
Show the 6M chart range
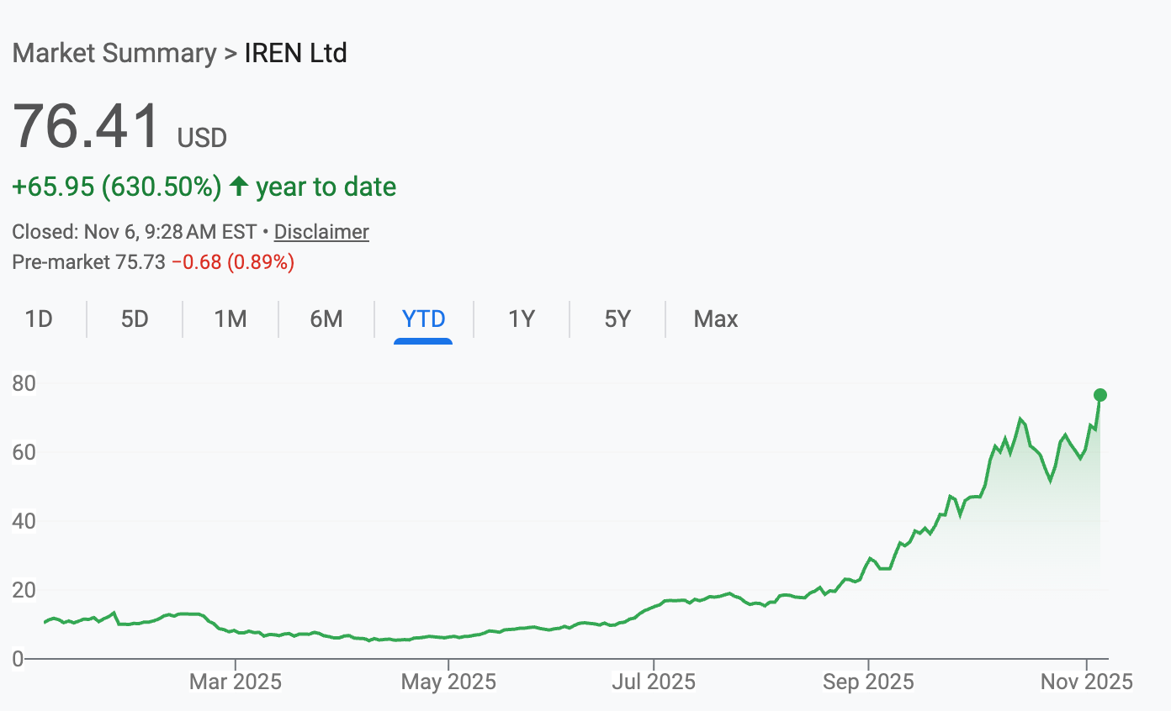[x=326, y=319]
